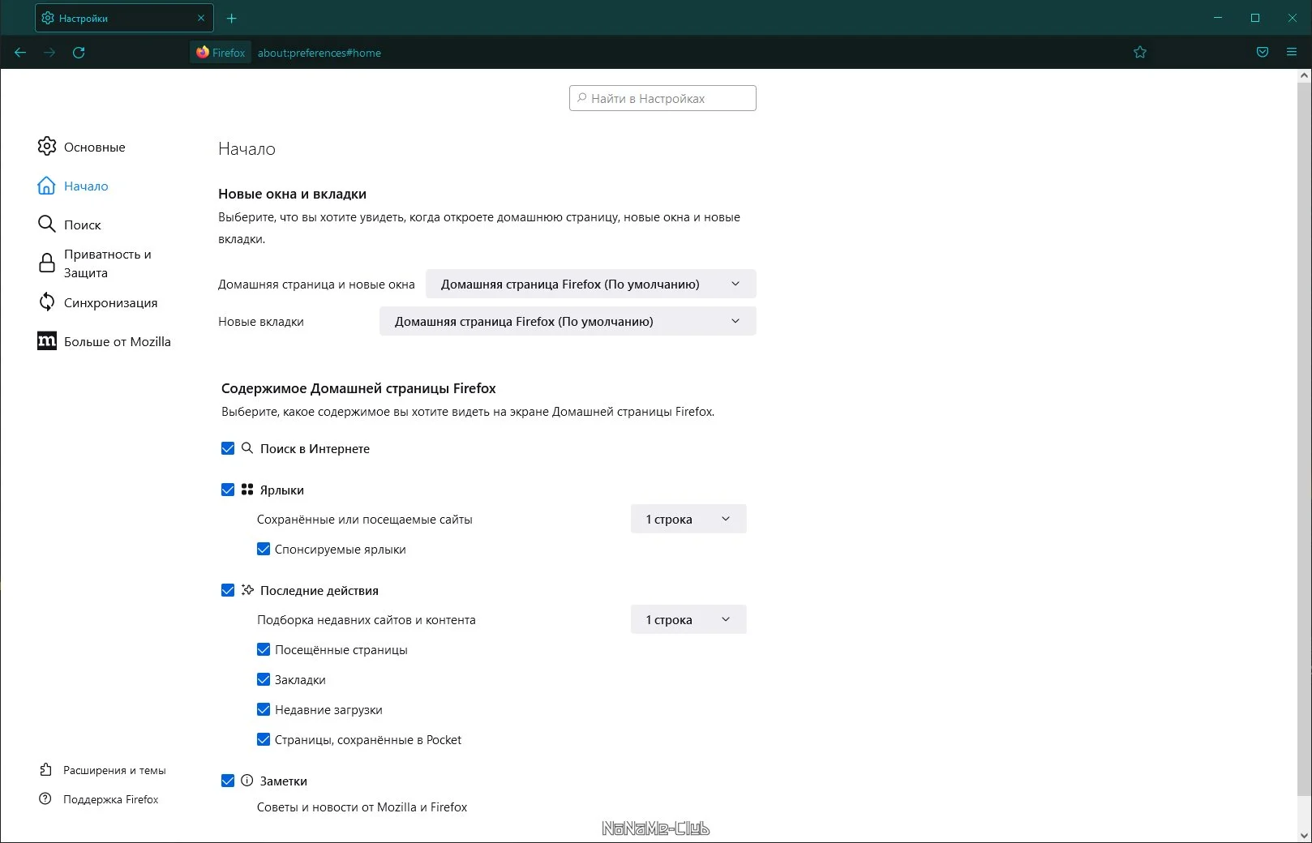Screen dimensions: 1312x843
Task: Click the magnifier icon next to Поиск
Action: 47,224
